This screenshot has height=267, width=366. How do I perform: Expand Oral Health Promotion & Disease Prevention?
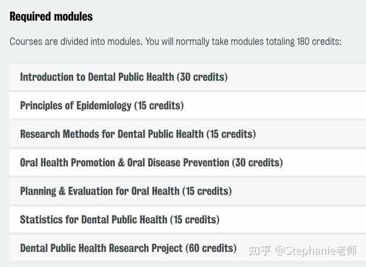click(x=188, y=162)
